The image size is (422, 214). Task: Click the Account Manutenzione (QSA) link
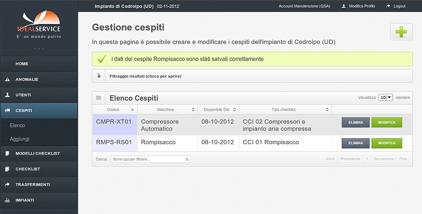304,6
